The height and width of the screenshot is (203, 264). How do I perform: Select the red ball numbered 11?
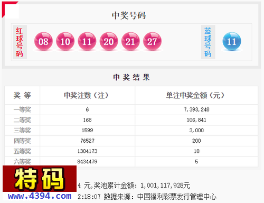click(x=87, y=41)
